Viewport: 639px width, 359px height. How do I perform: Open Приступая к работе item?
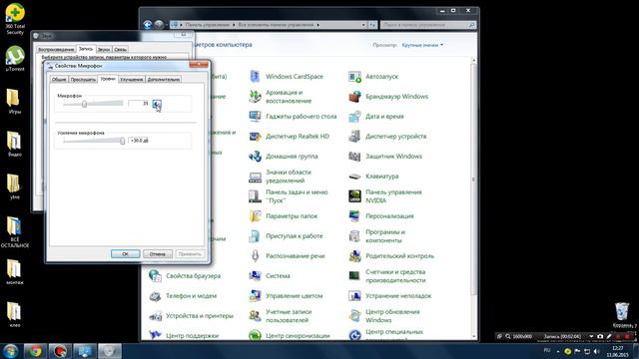coord(287,236)
